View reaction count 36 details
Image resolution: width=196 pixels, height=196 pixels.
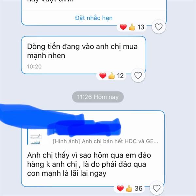pyautogui.click(x=139, y=188)
